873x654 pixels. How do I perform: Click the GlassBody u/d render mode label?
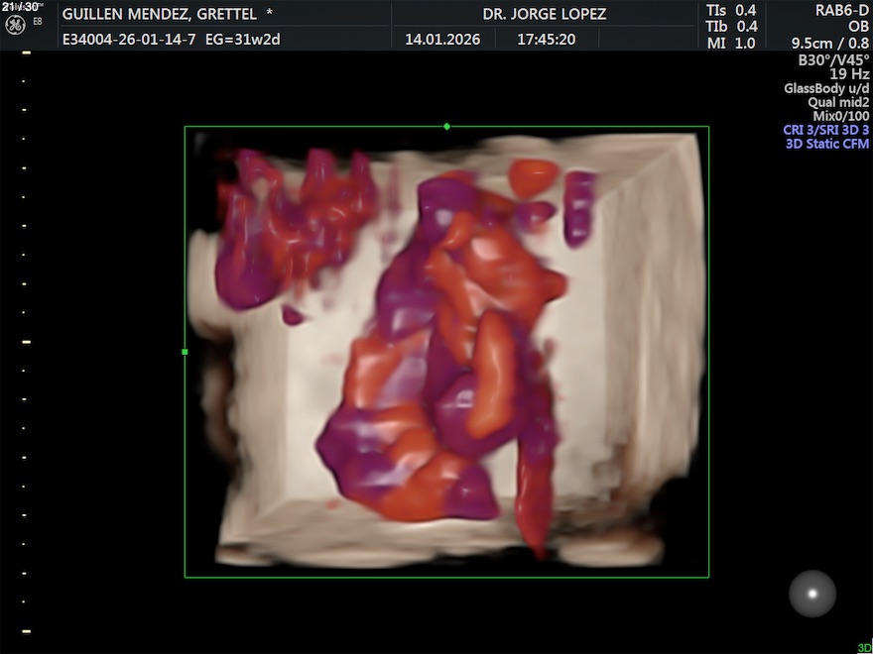826,88
